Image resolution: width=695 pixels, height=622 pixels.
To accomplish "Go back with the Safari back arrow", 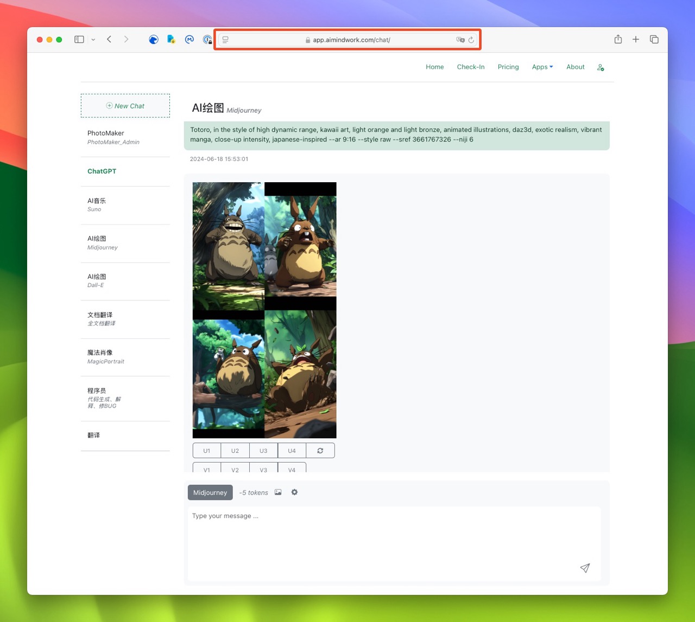I will coord(109,40).
